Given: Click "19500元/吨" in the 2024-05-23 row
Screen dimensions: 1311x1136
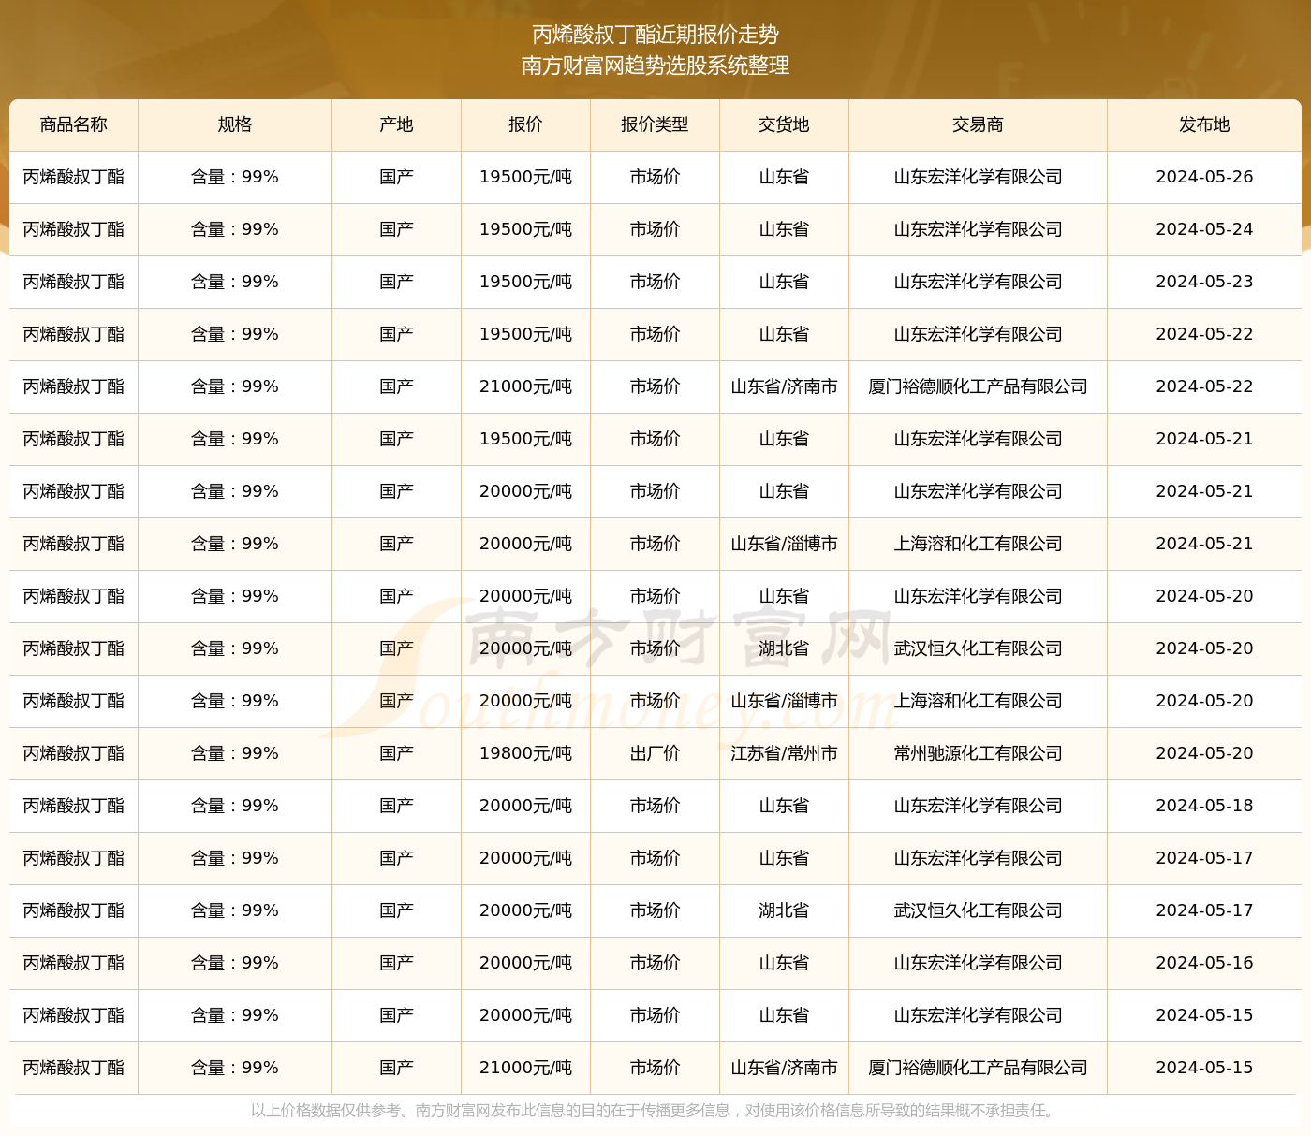Looking at the screenshot, I should pos(525,282).
